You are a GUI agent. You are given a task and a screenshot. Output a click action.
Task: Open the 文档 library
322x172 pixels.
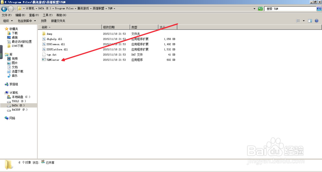[14, 67]
